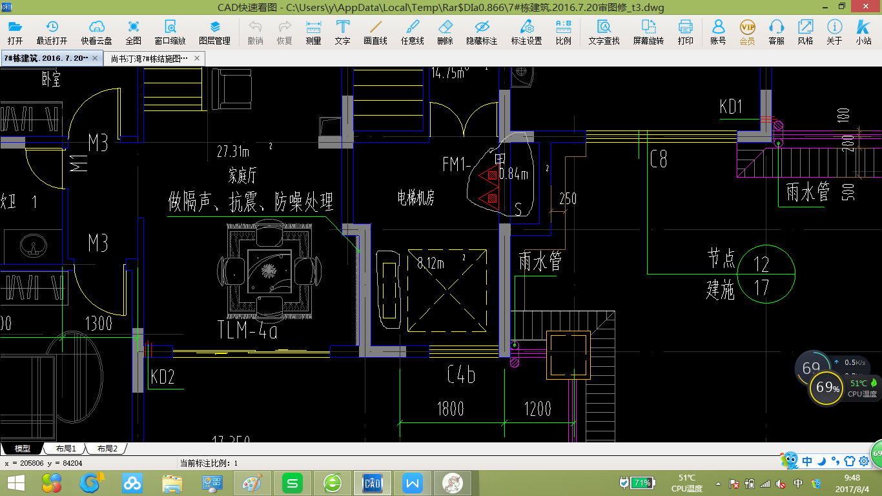Click the TLM-4a door label

247,329
